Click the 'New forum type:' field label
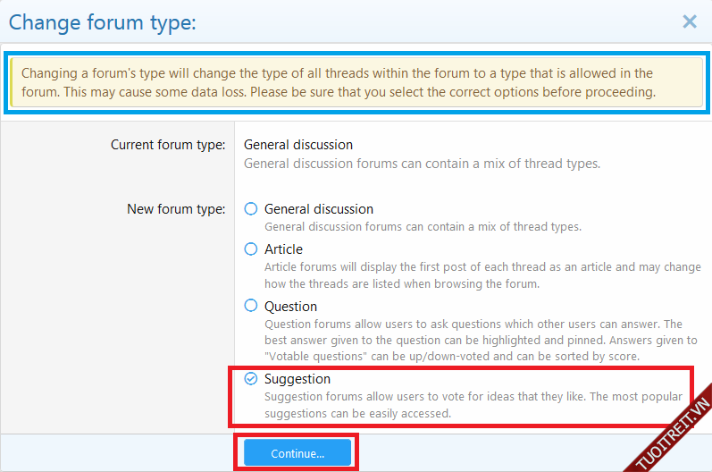 (176, 209)
